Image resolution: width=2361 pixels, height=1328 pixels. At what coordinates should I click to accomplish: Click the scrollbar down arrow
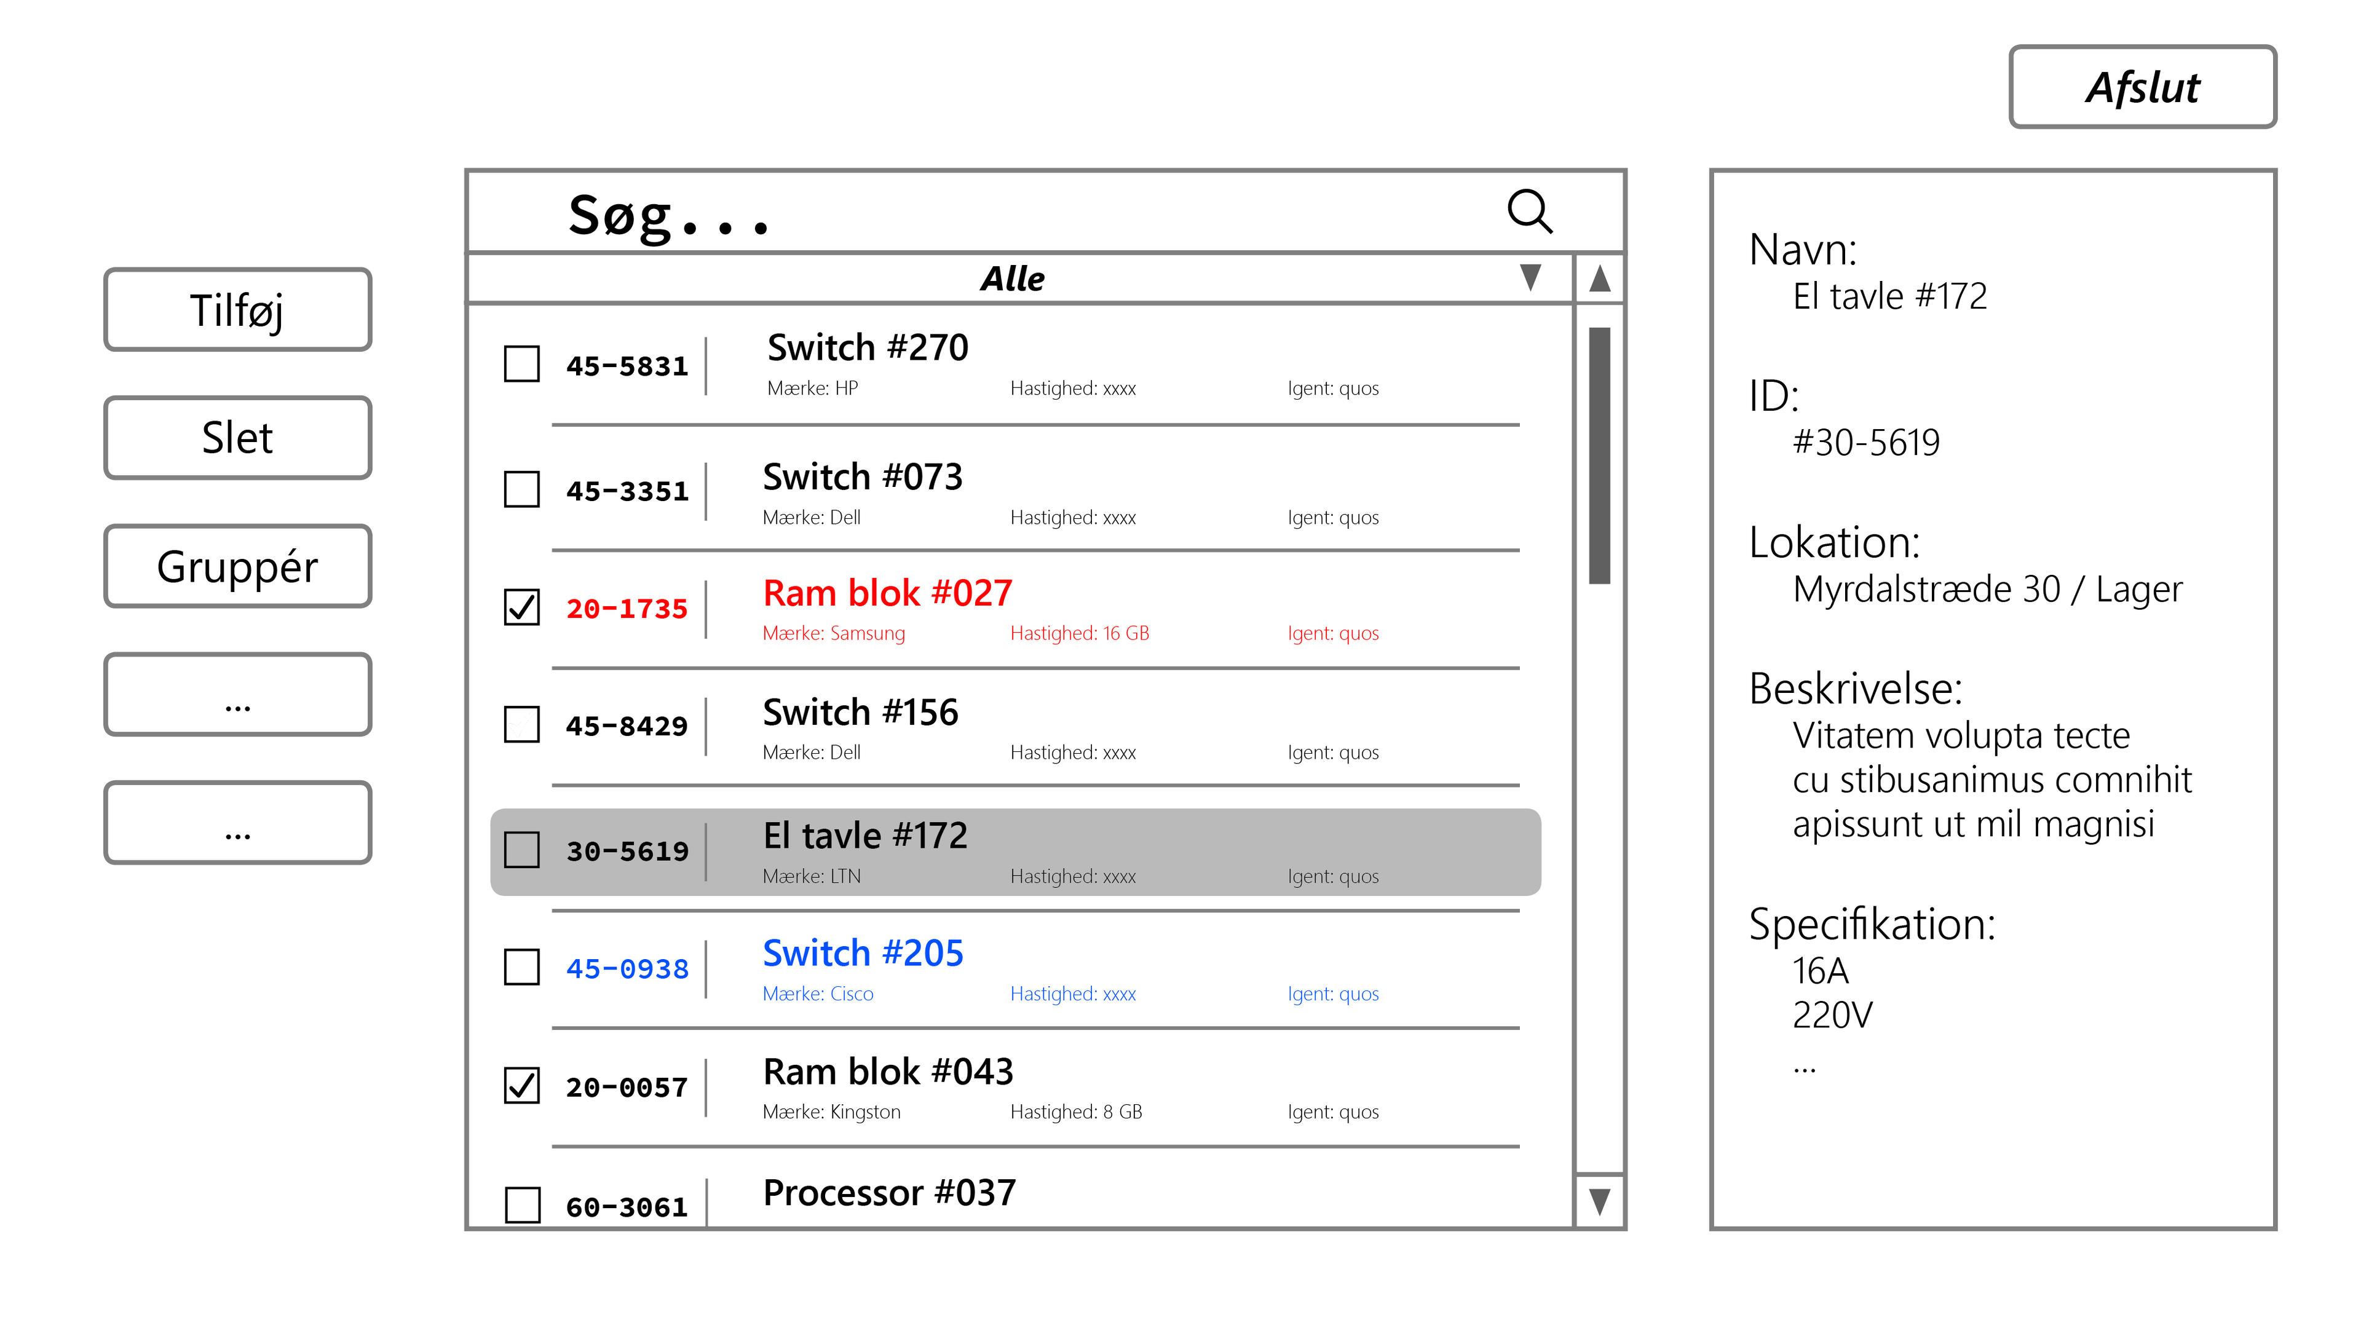point(1599,1201)
